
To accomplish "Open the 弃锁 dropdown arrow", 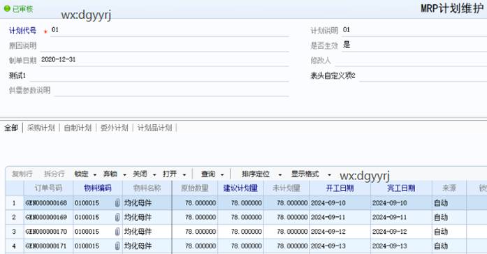I will [x=124, y=174].
